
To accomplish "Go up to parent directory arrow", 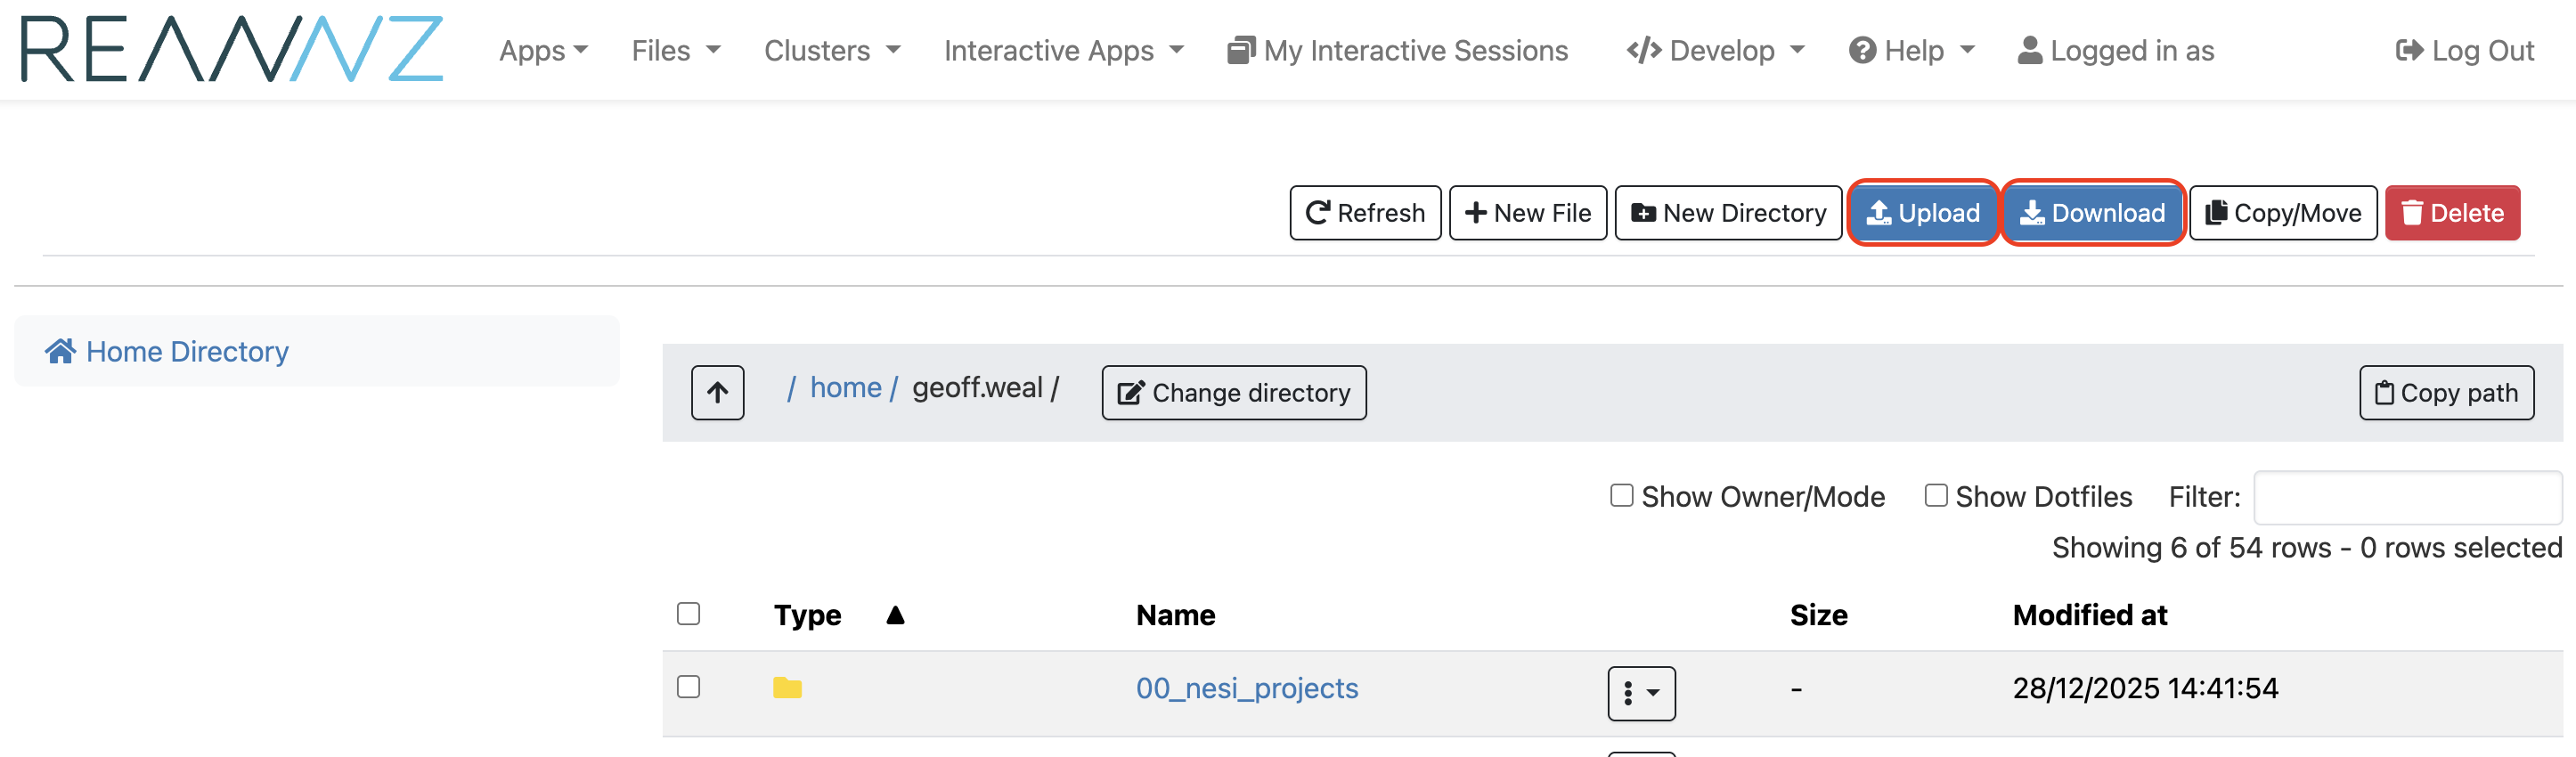I will coord(717,393).
